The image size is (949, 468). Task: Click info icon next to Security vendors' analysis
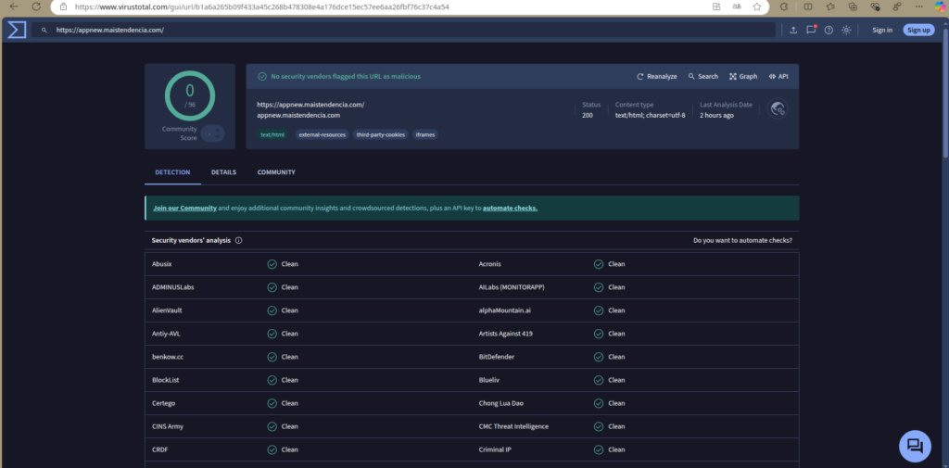point(238,240)
